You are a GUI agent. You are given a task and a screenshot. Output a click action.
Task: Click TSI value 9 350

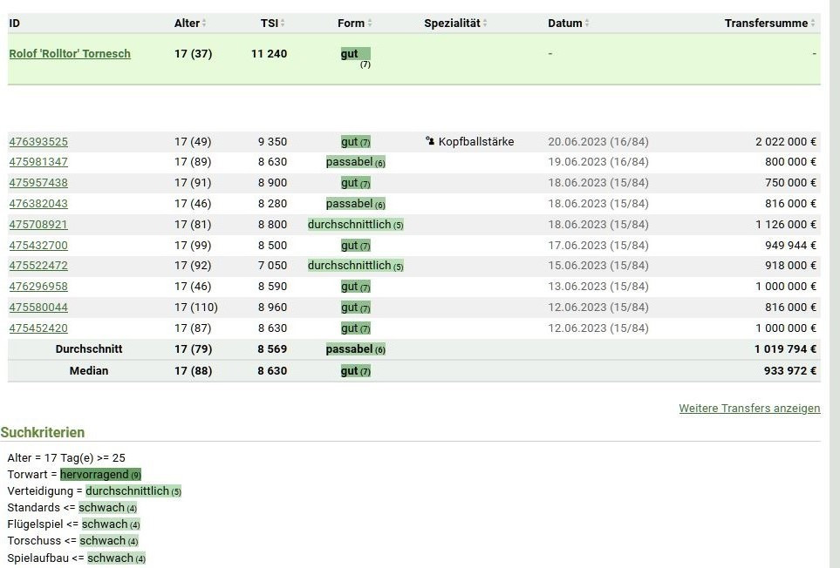[x=272, y=142]
